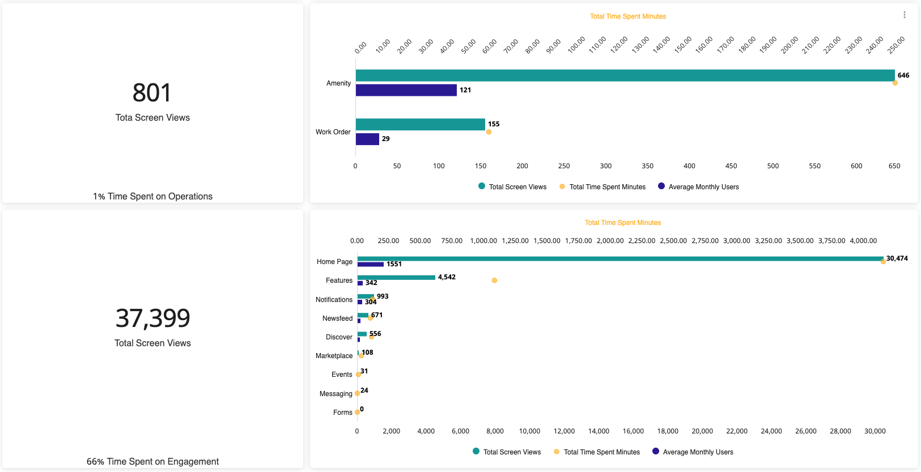This screenshot has width=921, height=472.
Task: Select the Home Page purple bar labeled 1551
Action: pos(370,265)
